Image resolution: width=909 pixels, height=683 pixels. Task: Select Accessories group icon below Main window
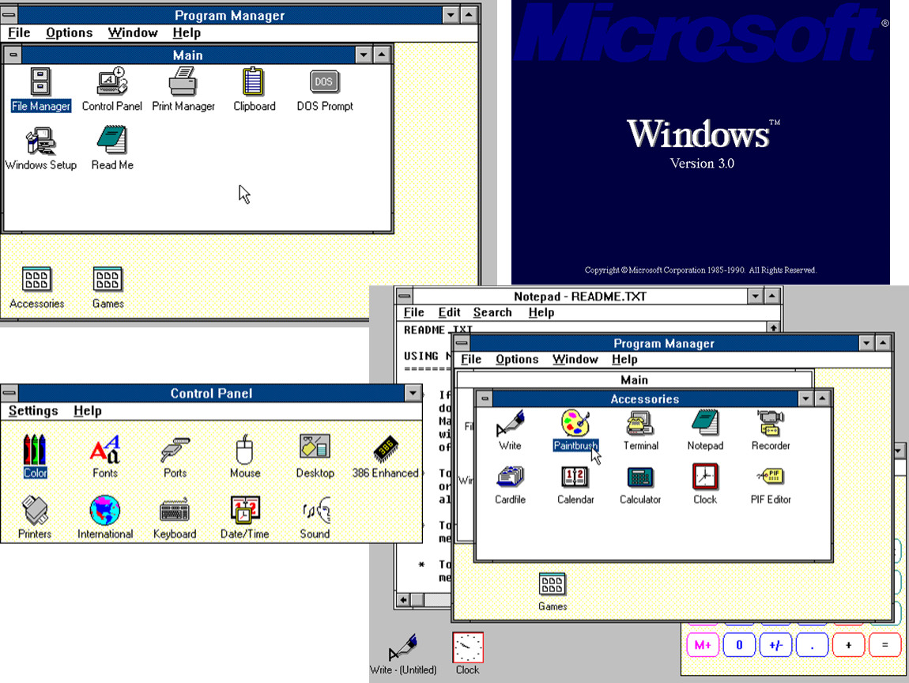(36, 288)
